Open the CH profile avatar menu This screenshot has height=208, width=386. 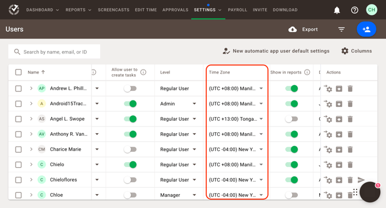372,10
